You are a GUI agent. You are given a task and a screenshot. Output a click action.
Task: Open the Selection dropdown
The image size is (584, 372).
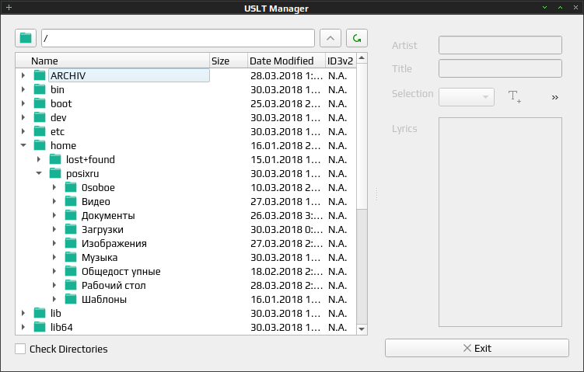click(x=467, y=97)
